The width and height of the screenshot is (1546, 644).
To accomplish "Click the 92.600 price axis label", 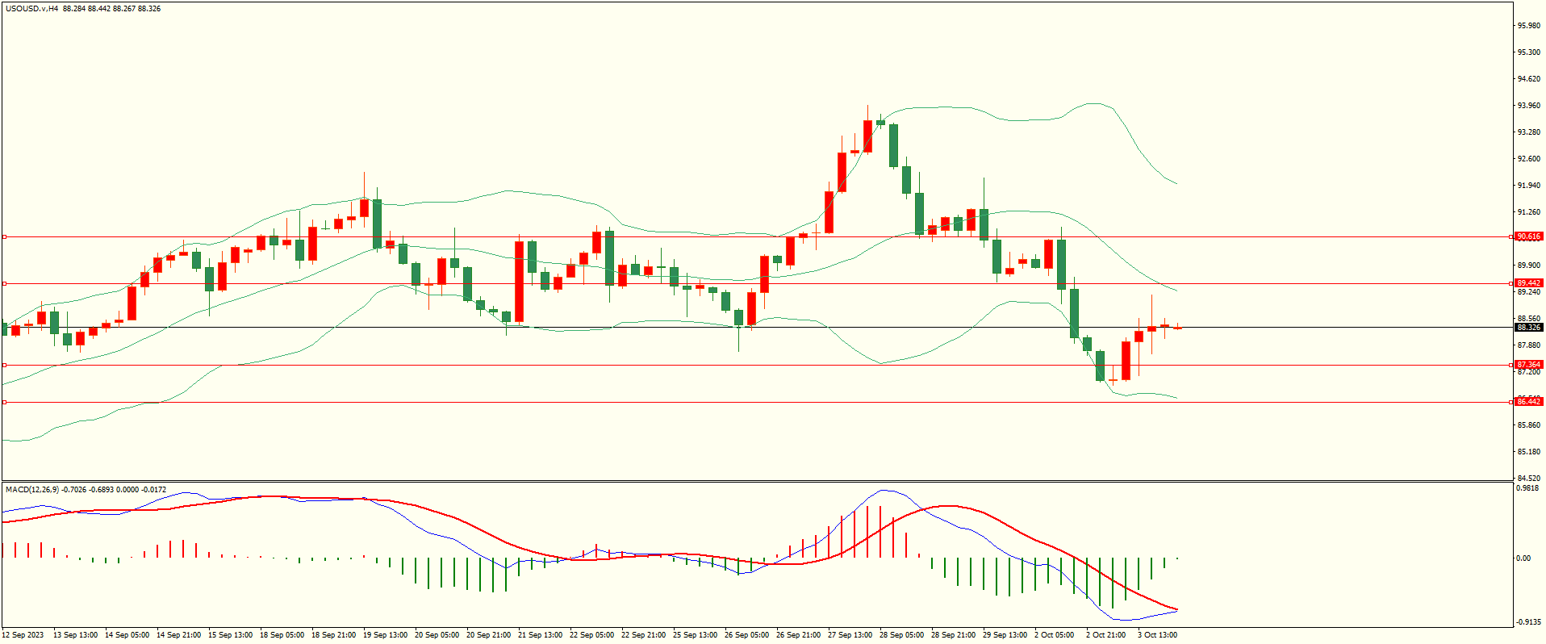I will (1529, 159).
